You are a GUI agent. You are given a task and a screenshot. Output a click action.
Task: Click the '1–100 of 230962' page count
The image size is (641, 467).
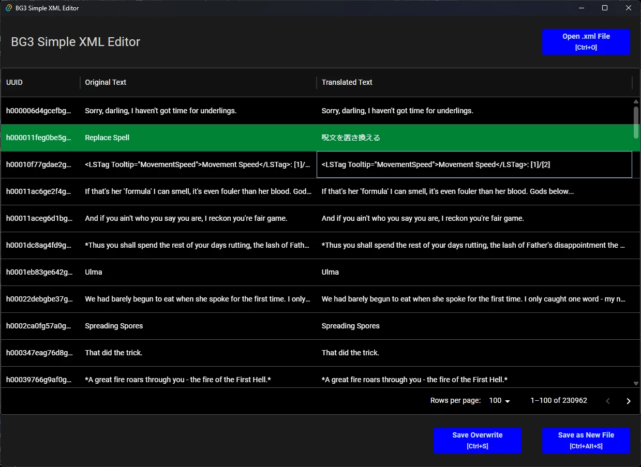[x=559, y=400]
